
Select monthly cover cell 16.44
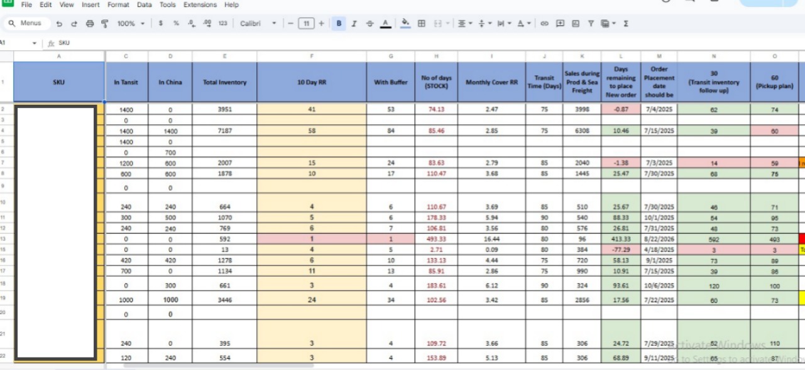click(x=491, y=239)
